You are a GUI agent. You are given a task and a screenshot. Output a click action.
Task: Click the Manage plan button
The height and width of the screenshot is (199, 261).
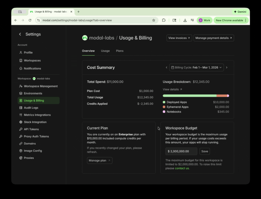[x=100, y=160]
